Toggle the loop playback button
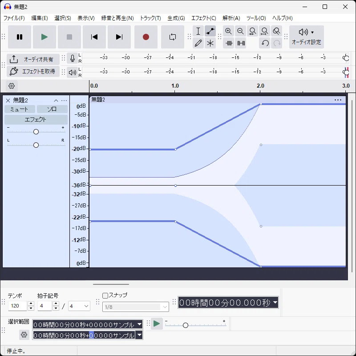The width and height of the screenshot is (356, 356). tap(173, 37)
